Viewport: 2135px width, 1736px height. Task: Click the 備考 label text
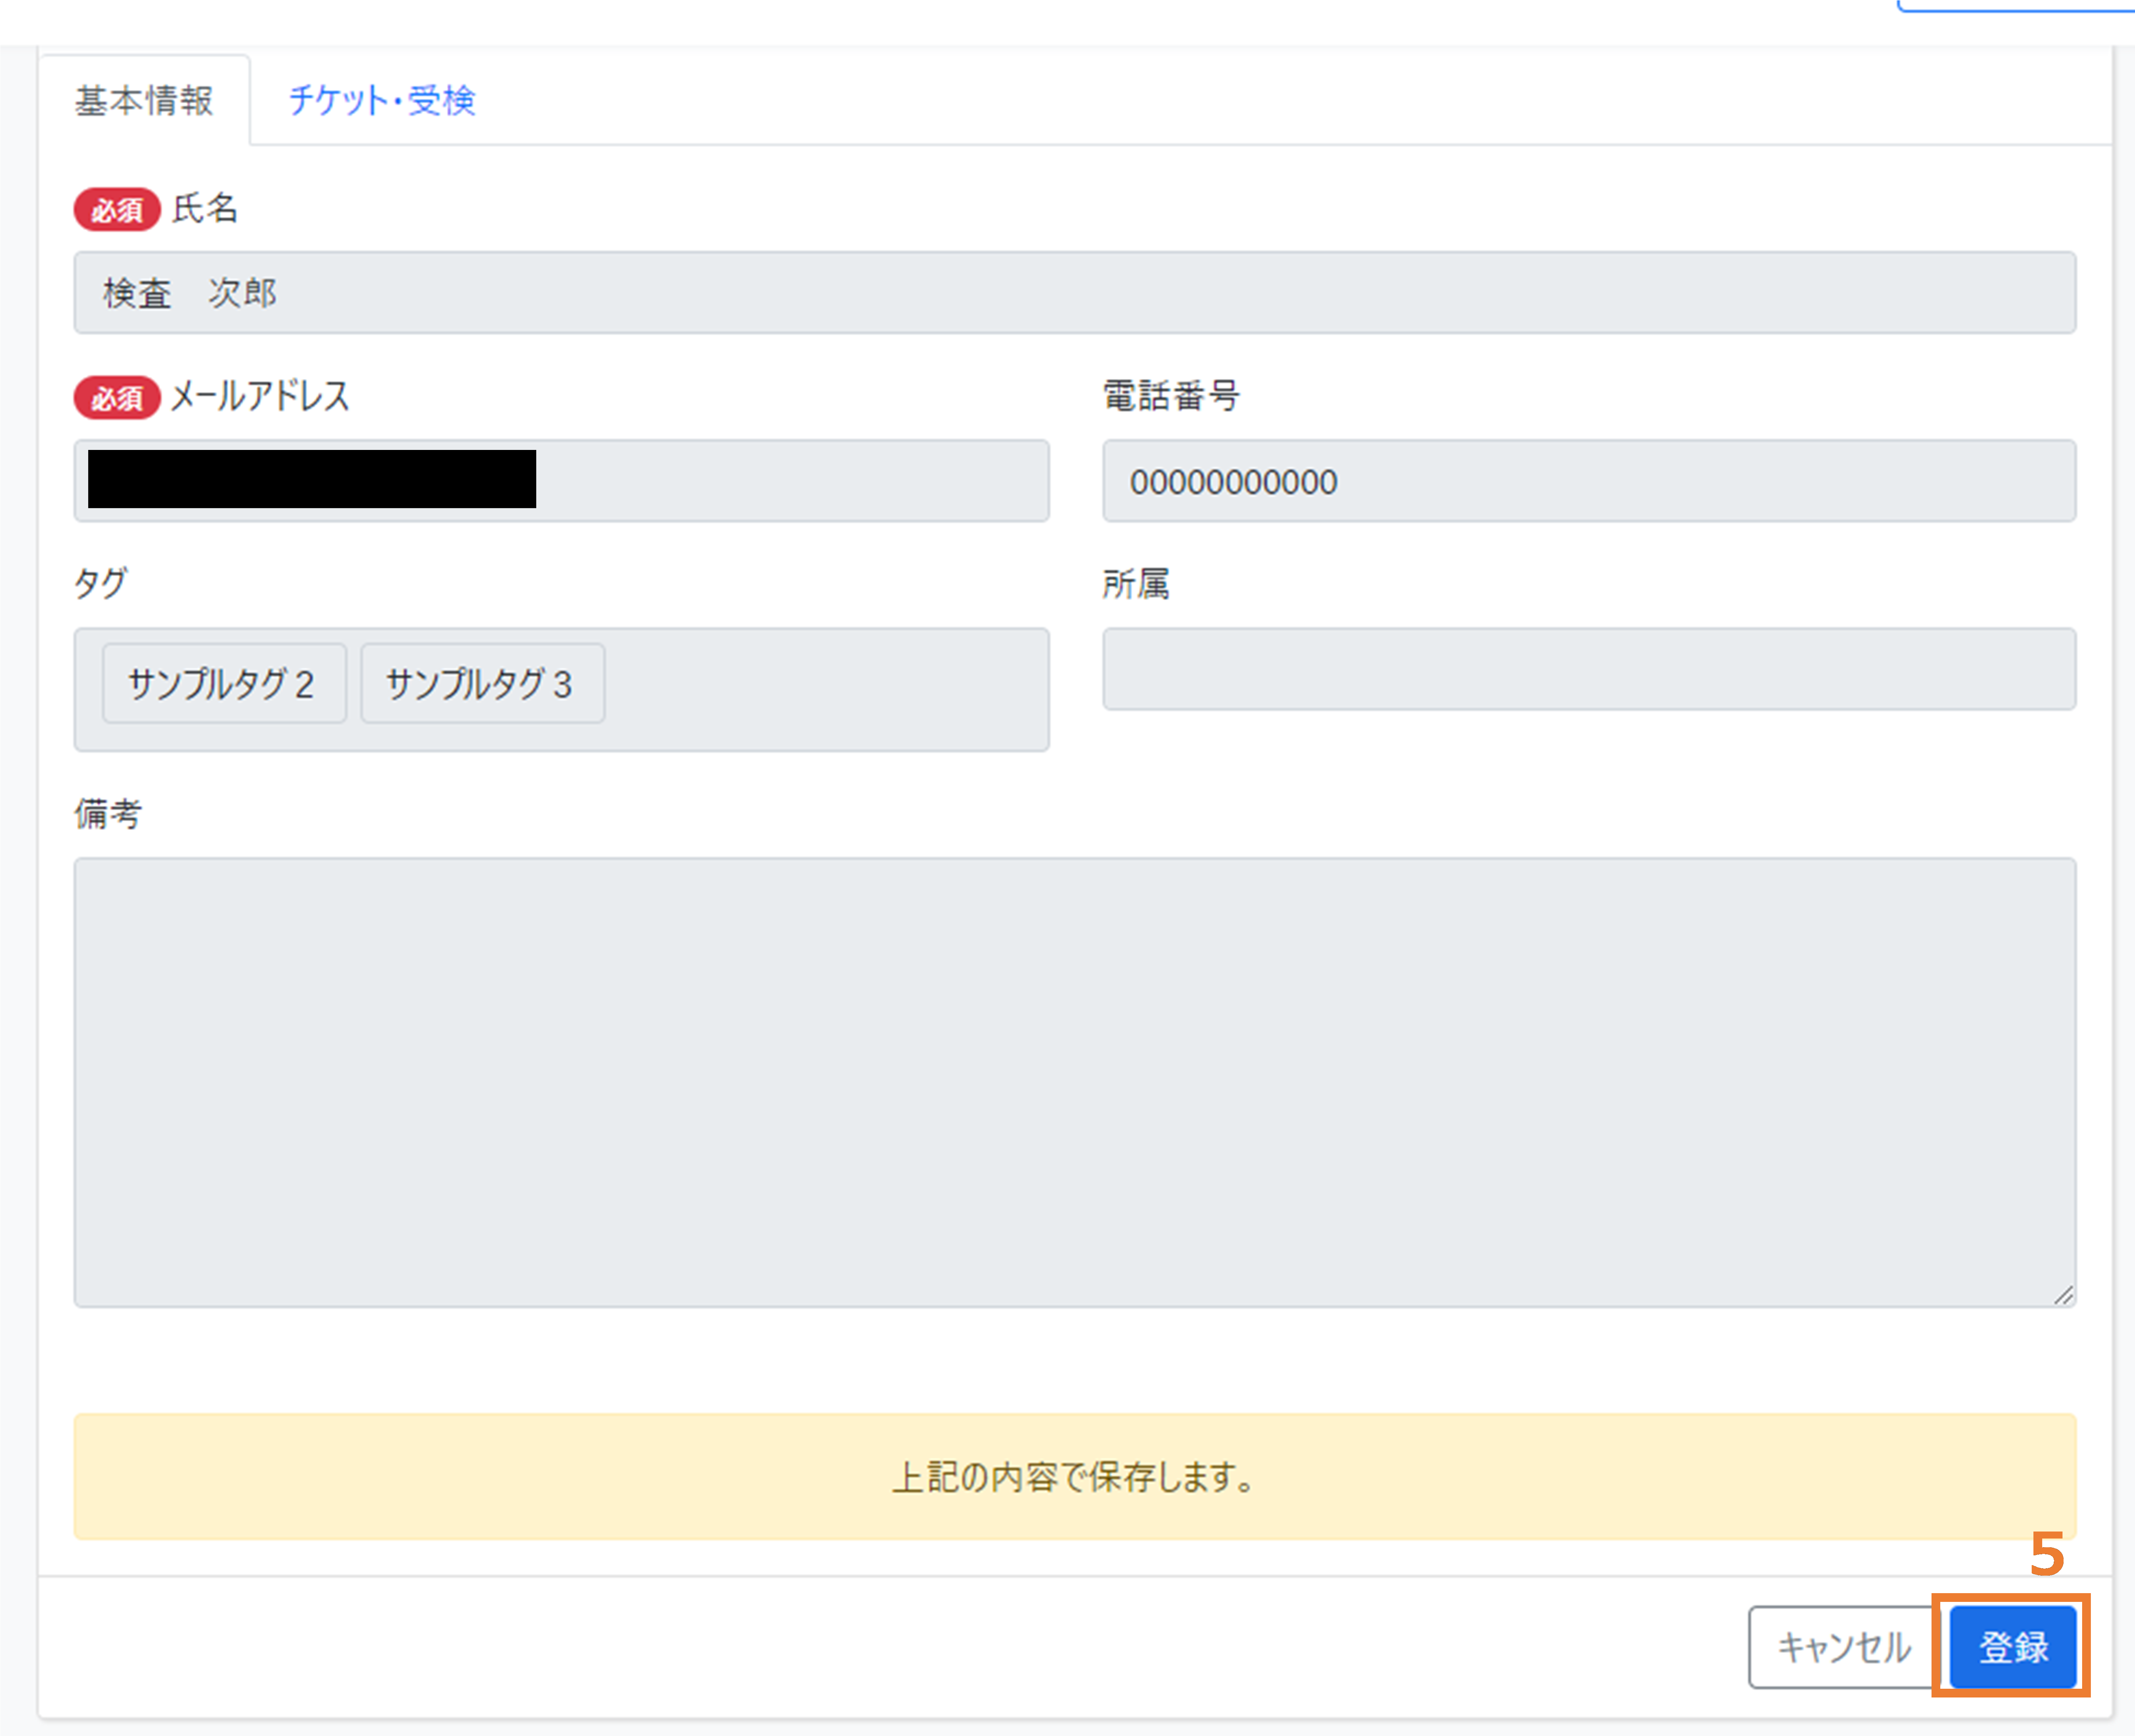point(108,814)
